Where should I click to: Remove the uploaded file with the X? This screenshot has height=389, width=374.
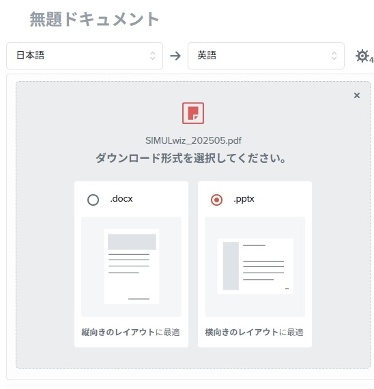point(357,95)
